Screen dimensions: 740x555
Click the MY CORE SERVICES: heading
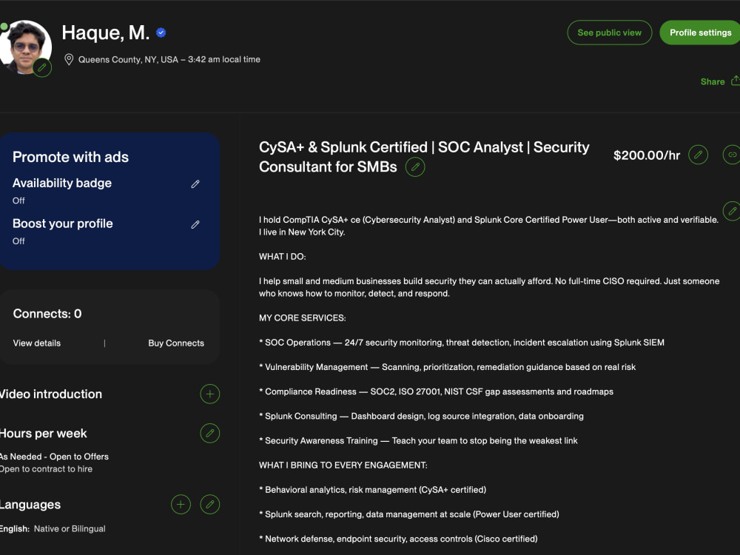[302, 318]
